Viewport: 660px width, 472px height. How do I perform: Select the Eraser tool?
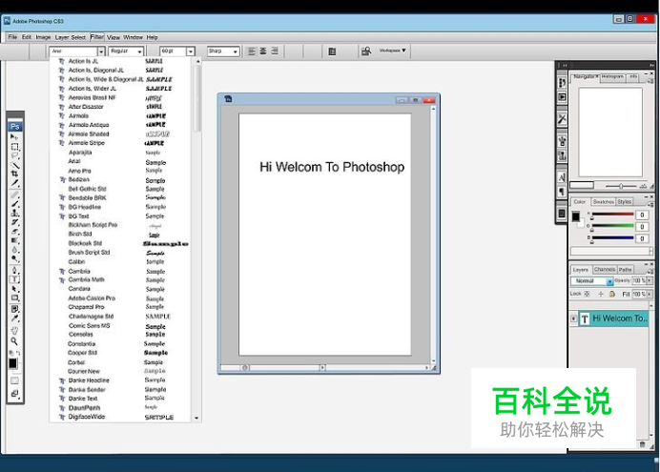click(x=14, y=232)
